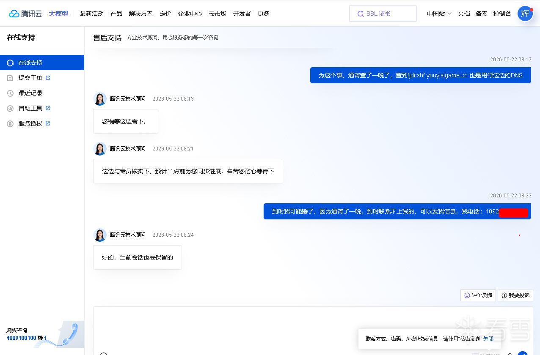Click the self-service tools icon beside 自助工具
Image resolution: width=540 pixels, height=355 pixels.
(x=11, y=108)
